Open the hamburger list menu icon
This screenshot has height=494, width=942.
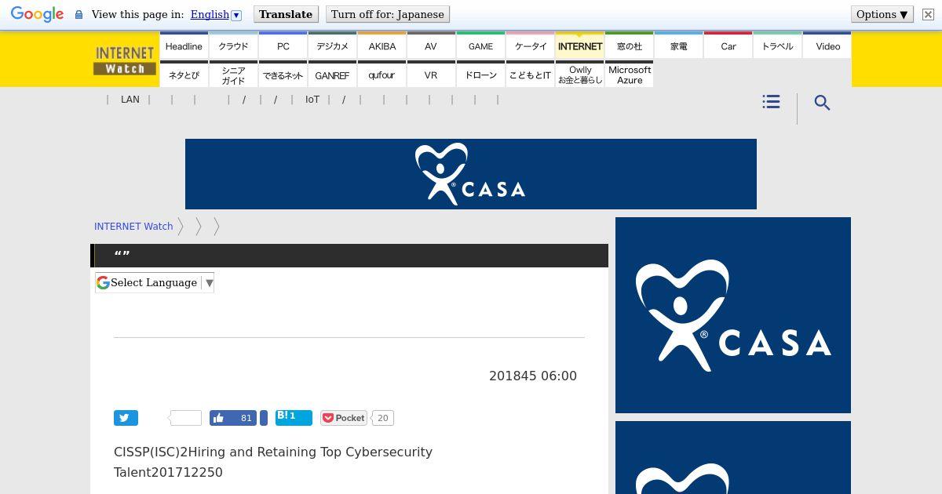[x=771, y=102]
